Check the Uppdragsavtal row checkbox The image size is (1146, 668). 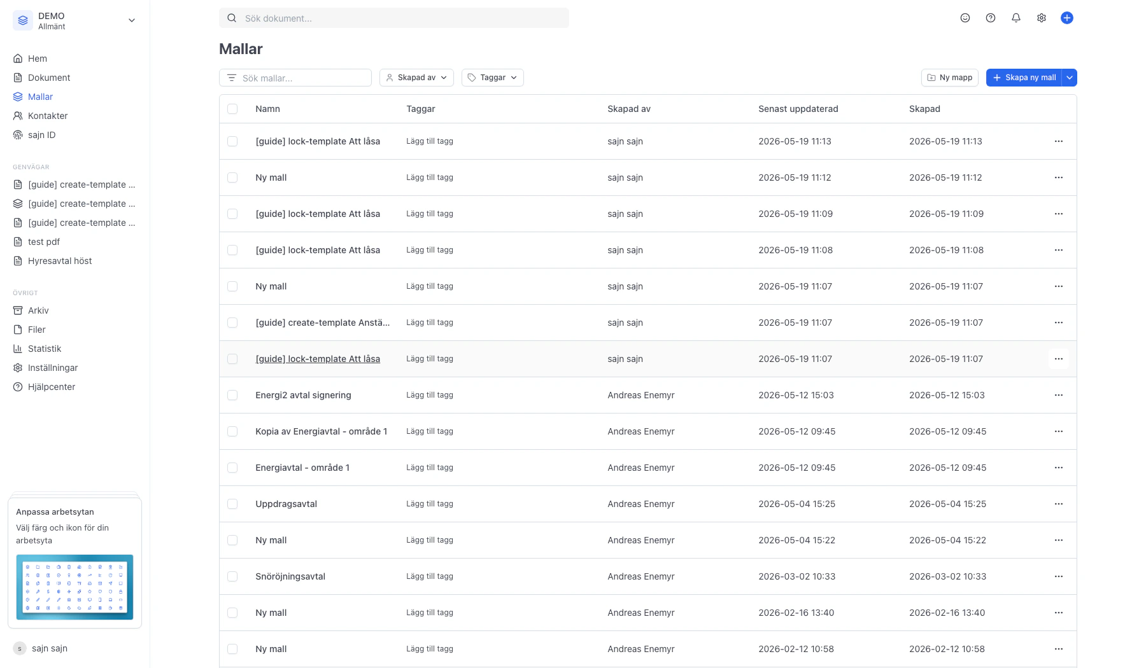pos(232,504)
